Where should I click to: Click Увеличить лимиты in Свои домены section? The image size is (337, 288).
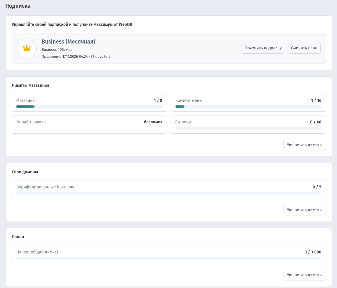tap(304, 210)
